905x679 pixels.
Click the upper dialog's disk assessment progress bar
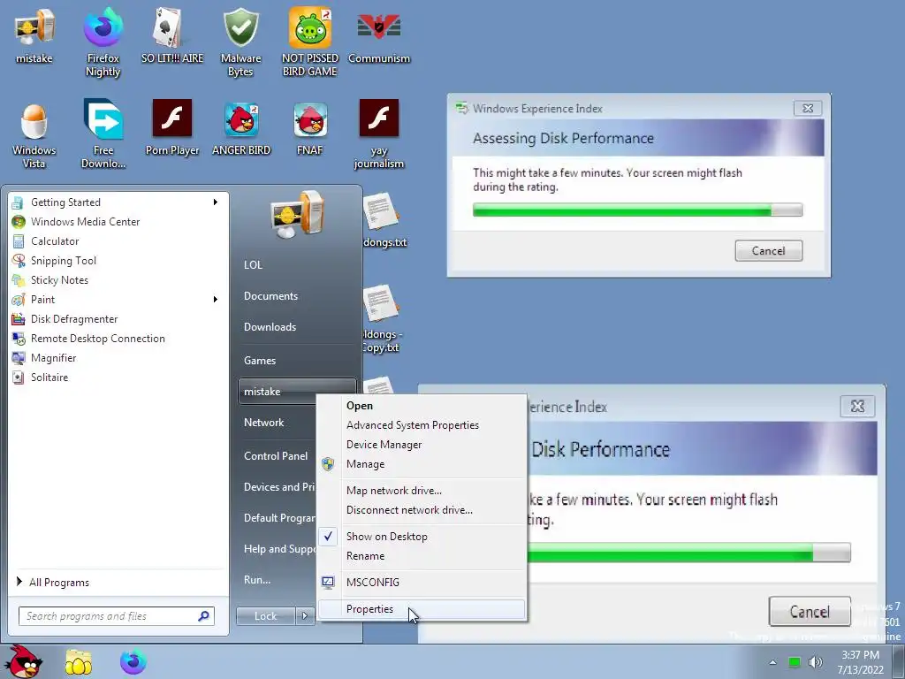(637, 210)
